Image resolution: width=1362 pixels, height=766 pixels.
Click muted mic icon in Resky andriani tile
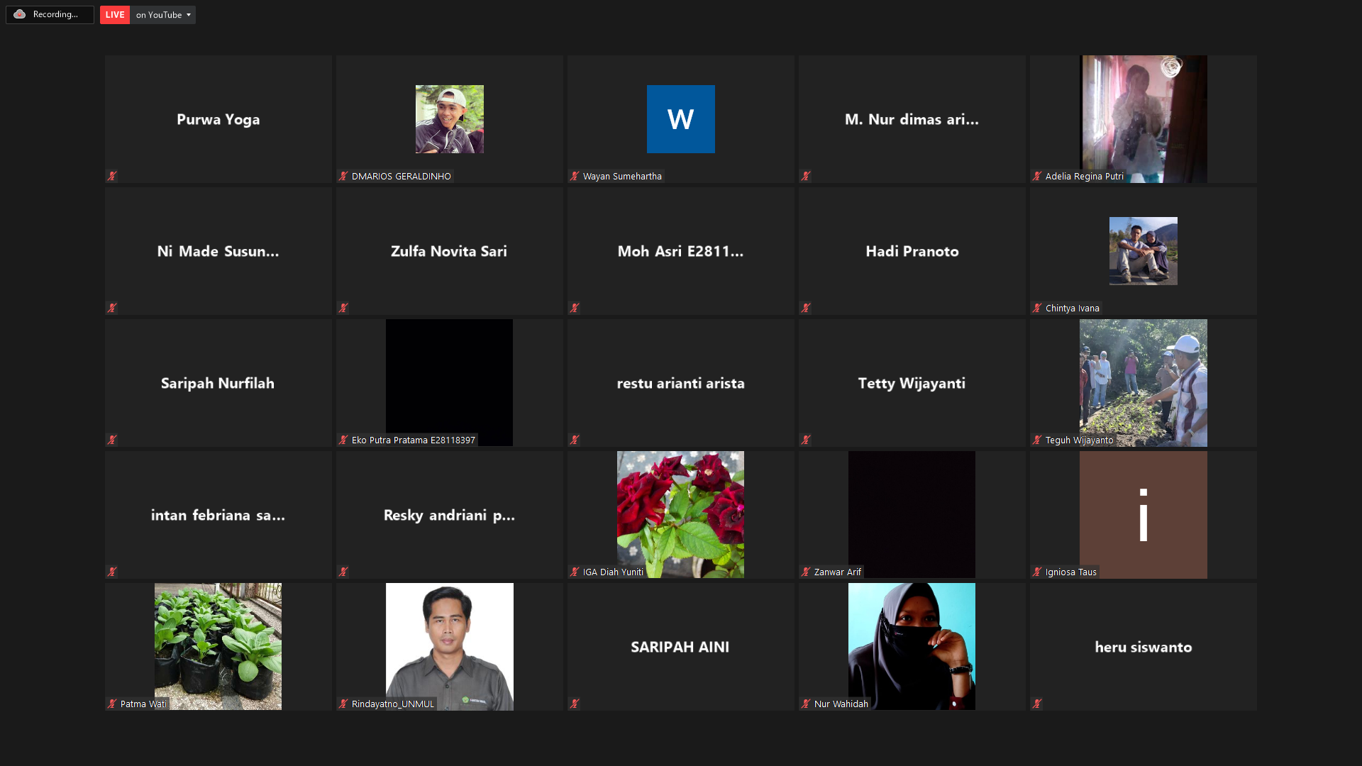coord(343,572)
